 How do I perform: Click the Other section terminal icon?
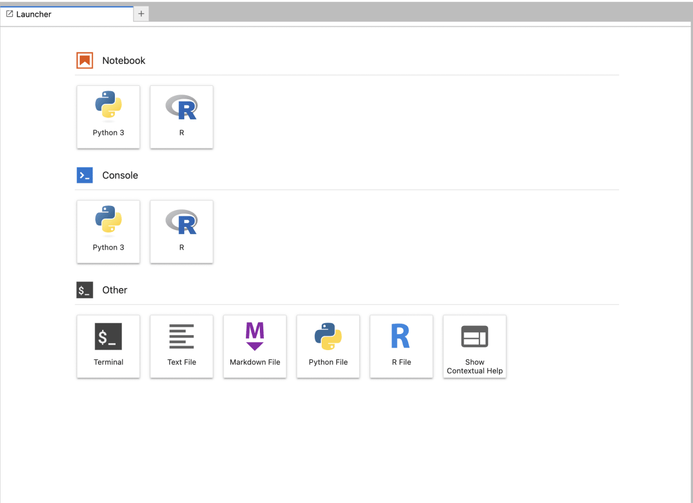pyautogui.click(x=85, y=290)
